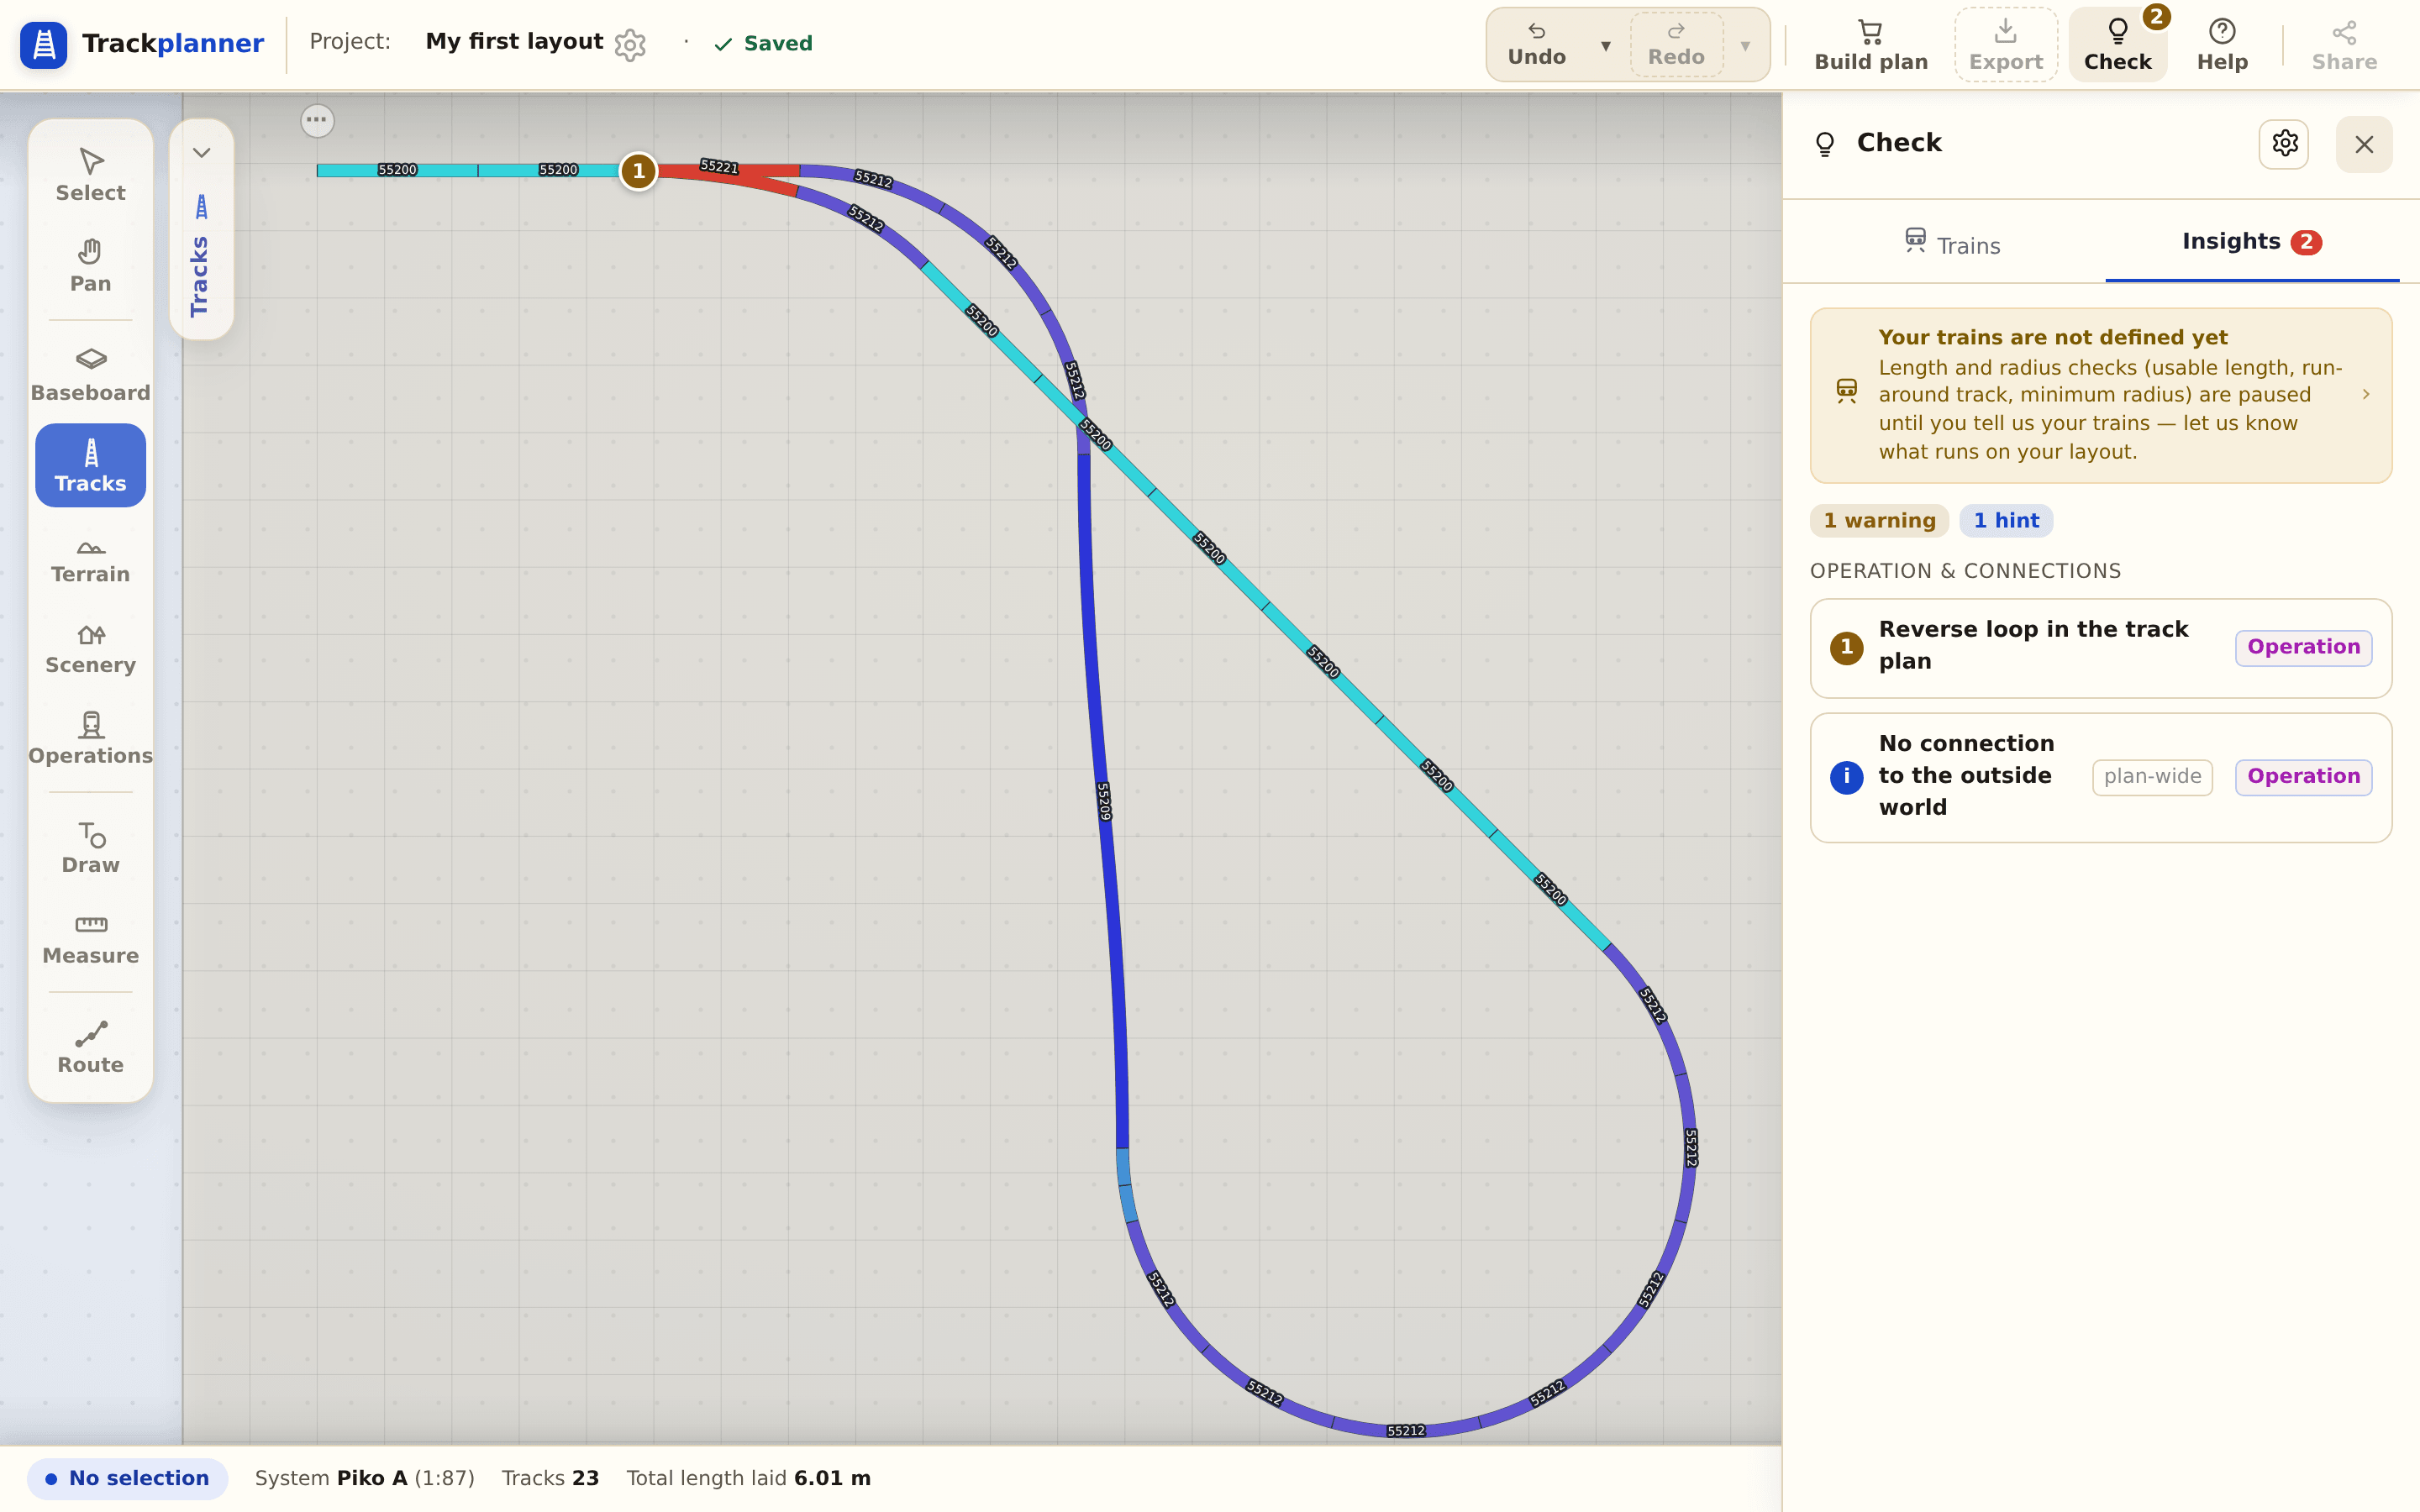Open Check panel settings gear
This screenshot has height=1512, width=2420.
[2284, 144]
